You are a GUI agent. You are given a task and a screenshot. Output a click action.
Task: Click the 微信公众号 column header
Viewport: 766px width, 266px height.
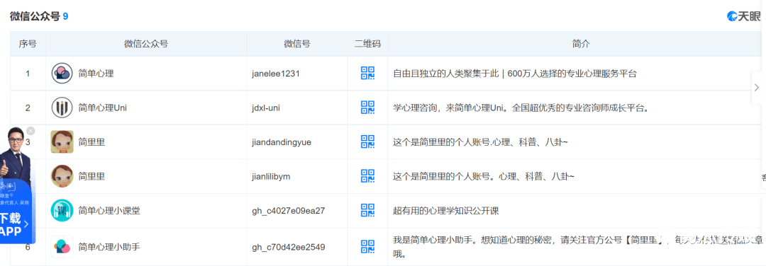(x=146, y=44)
